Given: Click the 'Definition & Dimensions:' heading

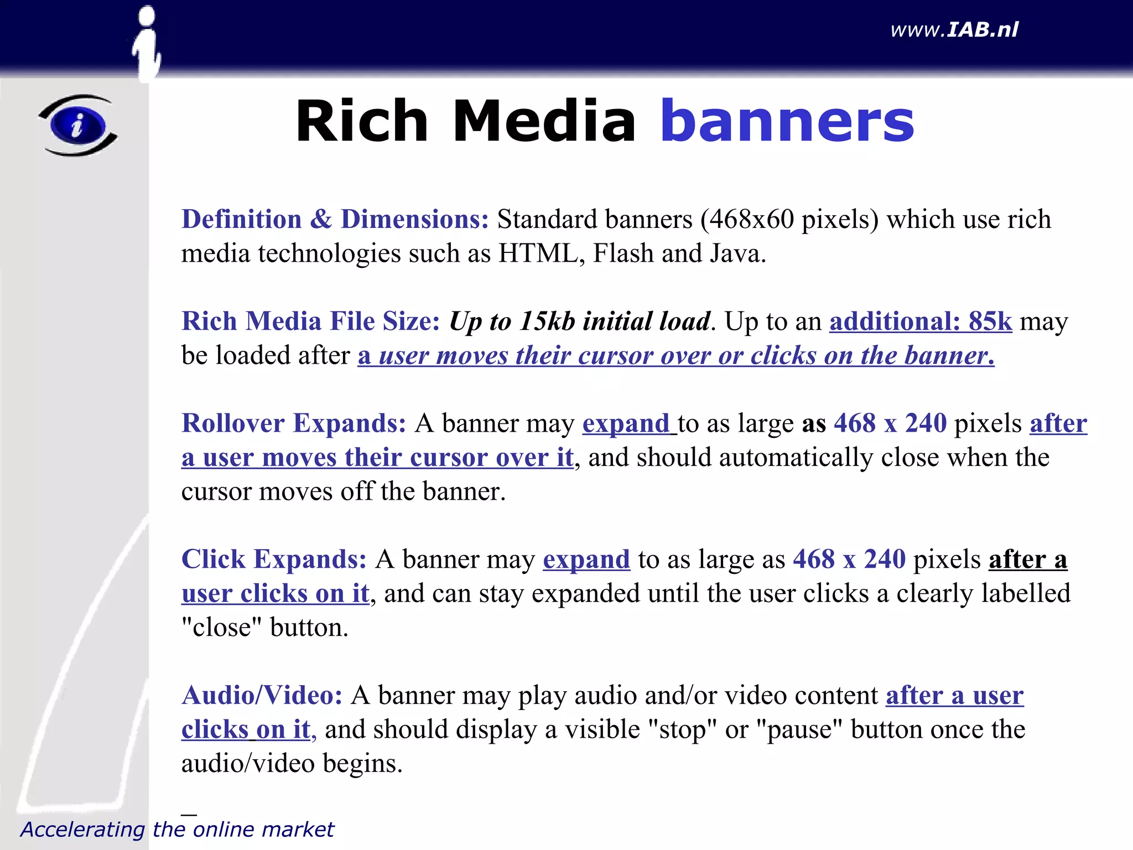Looking at the screenshot, I should point(335,220).
